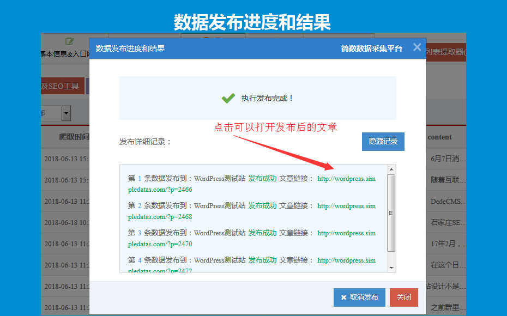Click the dialog title 数据发布进度和结果
Image resolution: width=507 pixels, height=316 pixels.
click(x=130, y=48)
